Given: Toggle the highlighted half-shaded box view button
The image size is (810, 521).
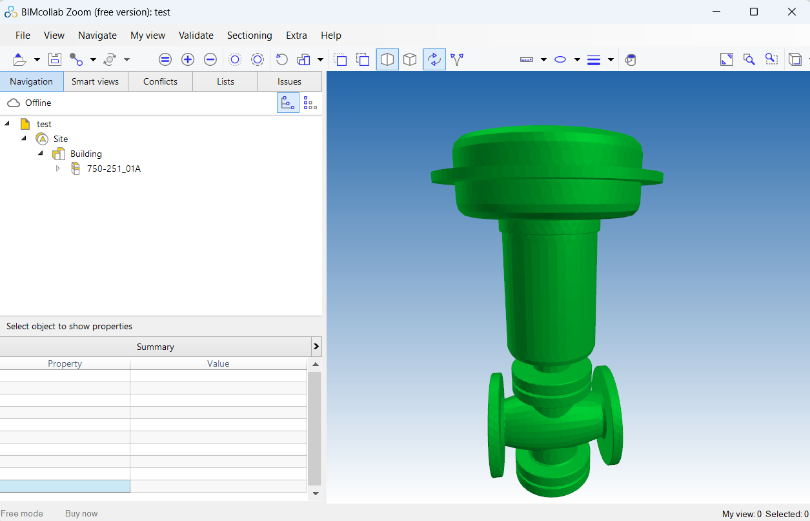Looking at the screenshot, I should [x=387, y=59].
